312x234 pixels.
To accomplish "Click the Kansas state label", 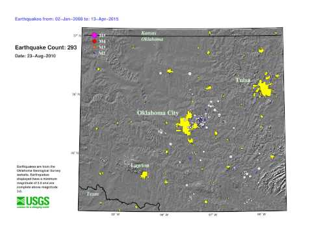I will point(149,33).
